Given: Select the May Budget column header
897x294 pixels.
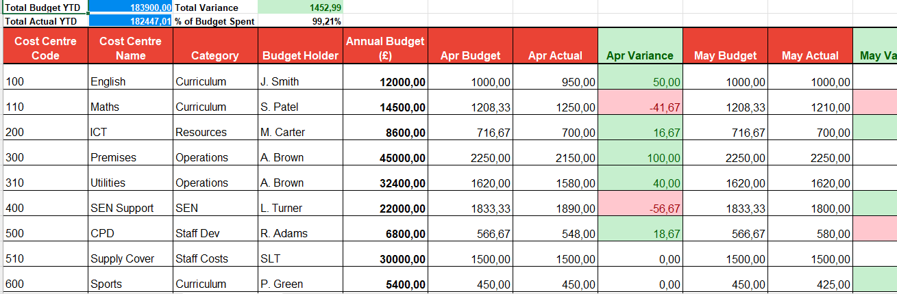Looking at the screenshot, I should coord(725,55).
